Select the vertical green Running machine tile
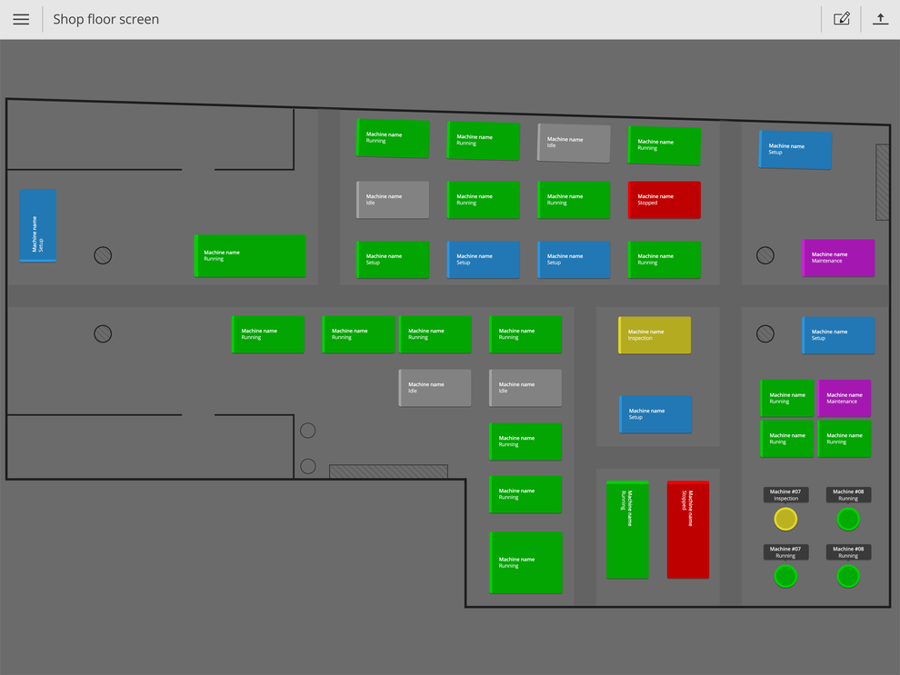This screenshot has height=675, width=900. 627,530
